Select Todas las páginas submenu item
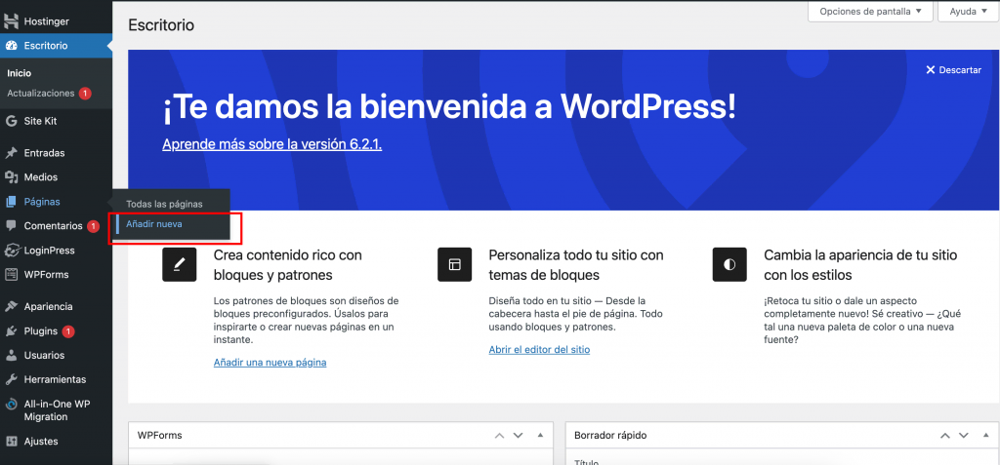1000x465 pixels. [164, 204]
